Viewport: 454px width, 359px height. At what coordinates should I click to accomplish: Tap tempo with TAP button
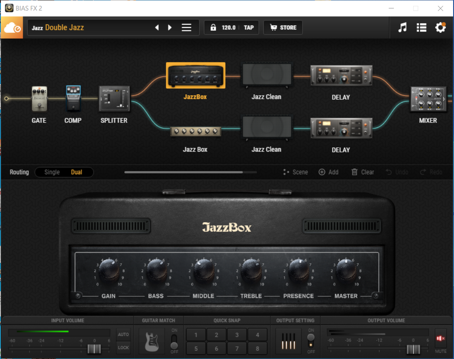click(x=249, y=27)
